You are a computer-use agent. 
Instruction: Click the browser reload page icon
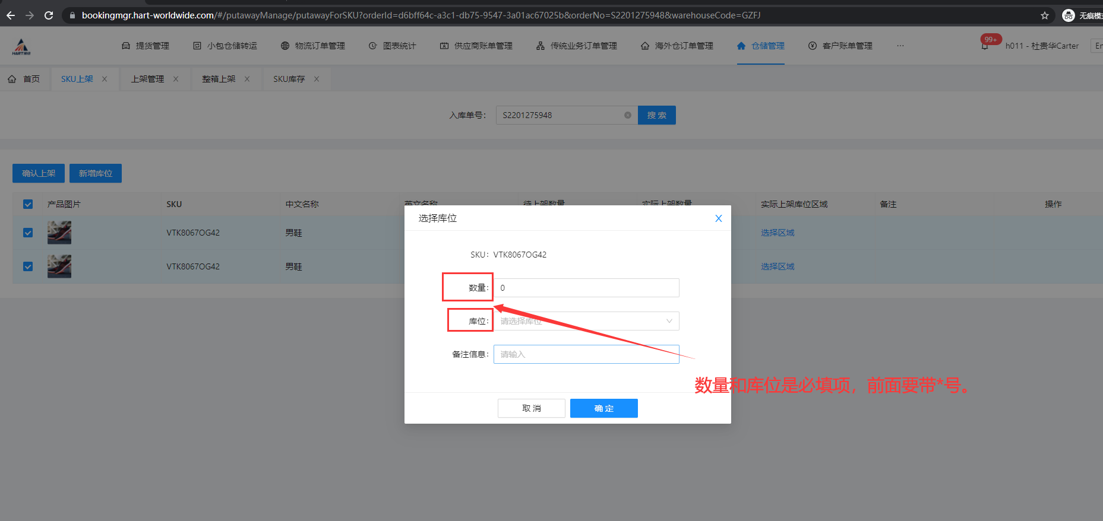pyautogui.click(x=49, y=15)
